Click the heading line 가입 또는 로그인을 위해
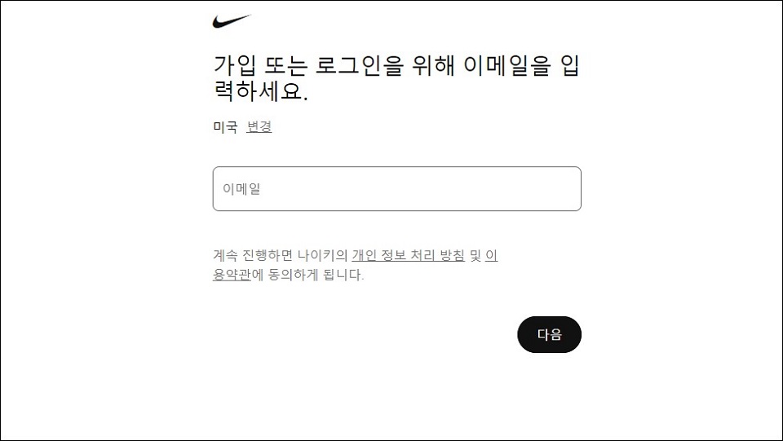783x441 pixels. click(334, 65)
